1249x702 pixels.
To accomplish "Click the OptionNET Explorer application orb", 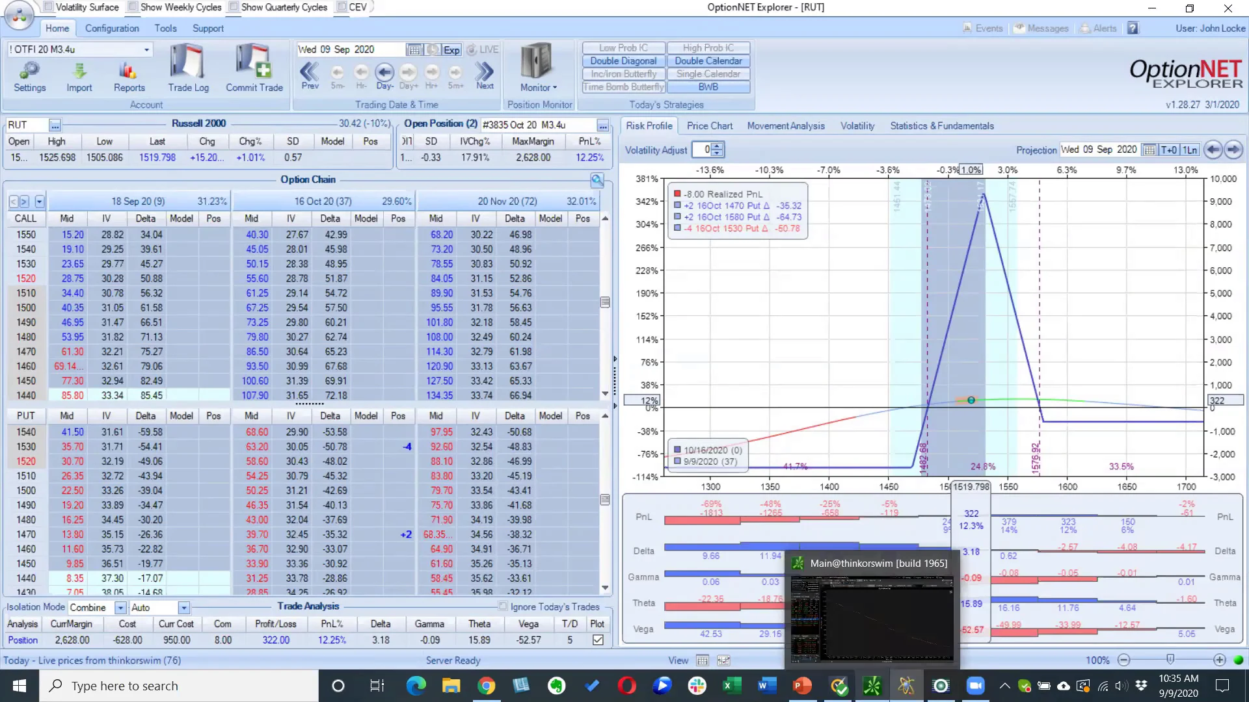I will click(20, 14).
